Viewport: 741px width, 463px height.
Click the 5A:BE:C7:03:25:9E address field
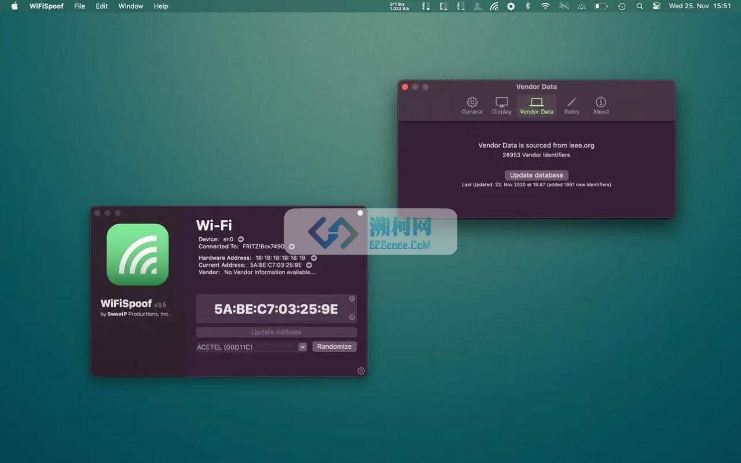click(276, 309)
